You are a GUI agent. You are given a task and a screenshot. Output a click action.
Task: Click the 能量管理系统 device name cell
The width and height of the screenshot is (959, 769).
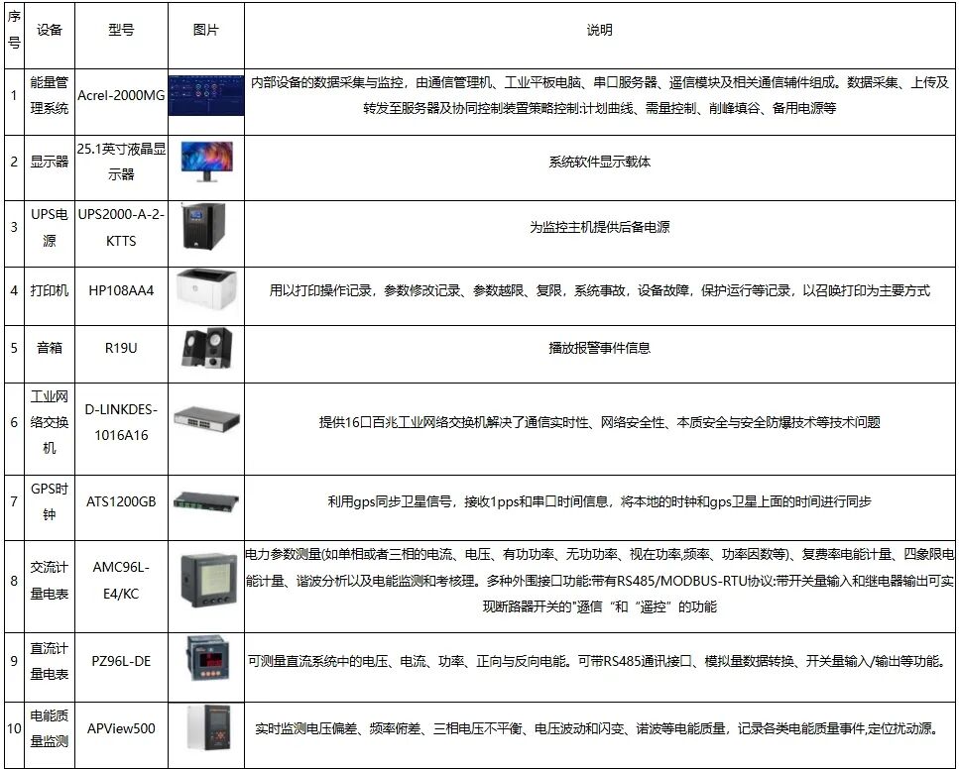point(48,95)
